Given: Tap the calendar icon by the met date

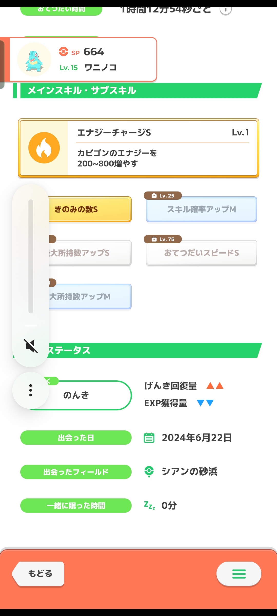Looking at the screenshot, I should tap(149, 438).
